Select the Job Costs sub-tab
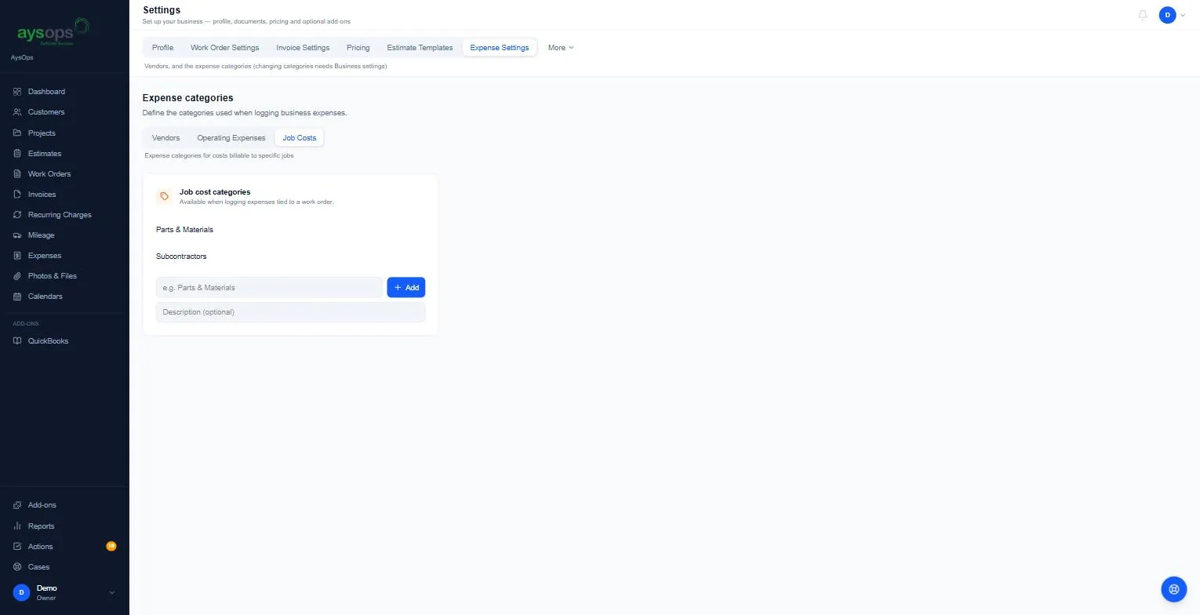Image resolution: width=1200 pixels, height=615 pixels. tap(300, 138)
